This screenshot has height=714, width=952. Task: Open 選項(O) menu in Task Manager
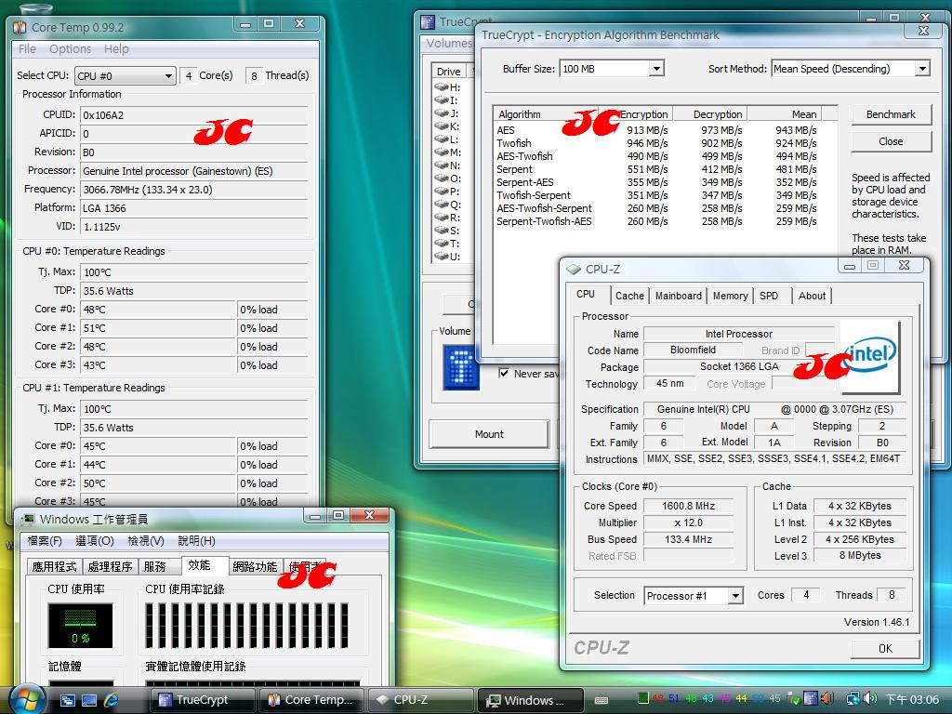pyautogui.click(x=95, y=541)
